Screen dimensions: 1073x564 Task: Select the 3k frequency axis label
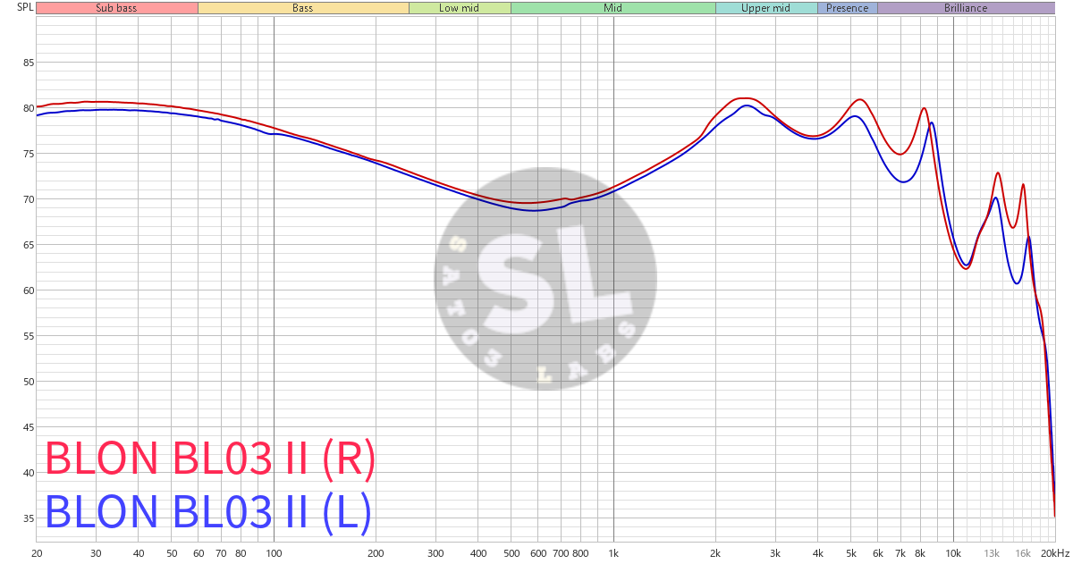click(775, 552)
